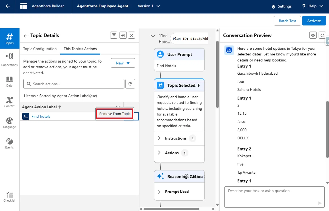Select This Topic's Actions tab

coord(80,49)
